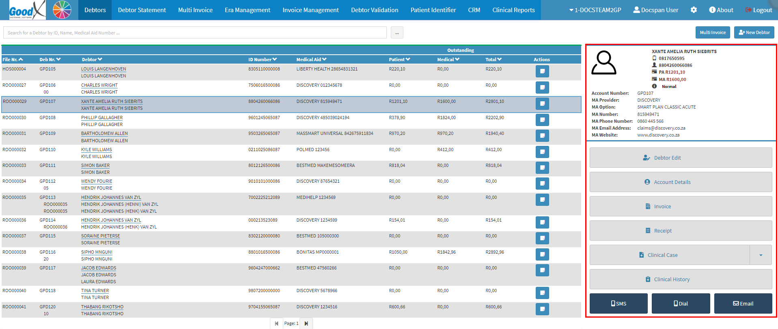This screenshot has height=329, width=778.
Task: Click the ellipsis search button
Action: click(x=397, y=32)
